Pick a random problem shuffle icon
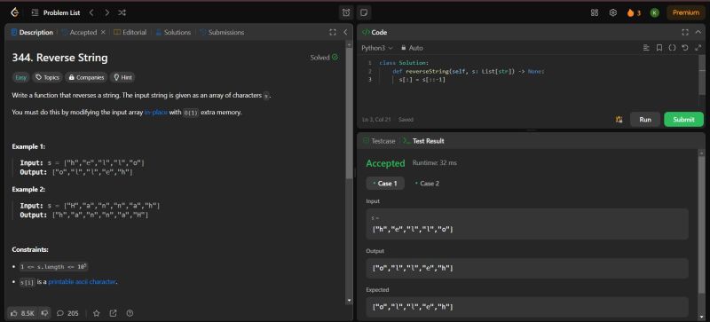The width and height of the screenshot is (710, 322). tap(122, 12)
